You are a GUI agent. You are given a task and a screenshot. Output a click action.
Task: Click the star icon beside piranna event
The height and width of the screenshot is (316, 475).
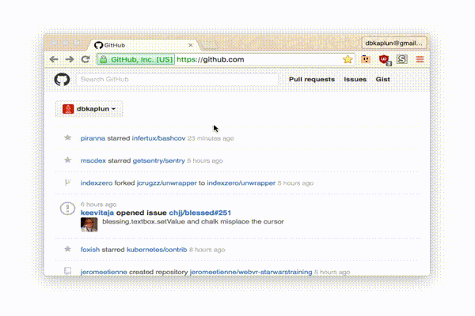(68, 138)
